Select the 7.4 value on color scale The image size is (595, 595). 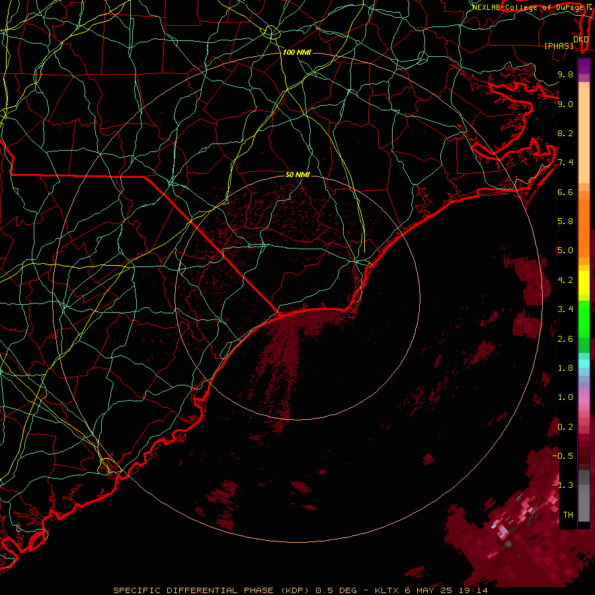point(565,163)
